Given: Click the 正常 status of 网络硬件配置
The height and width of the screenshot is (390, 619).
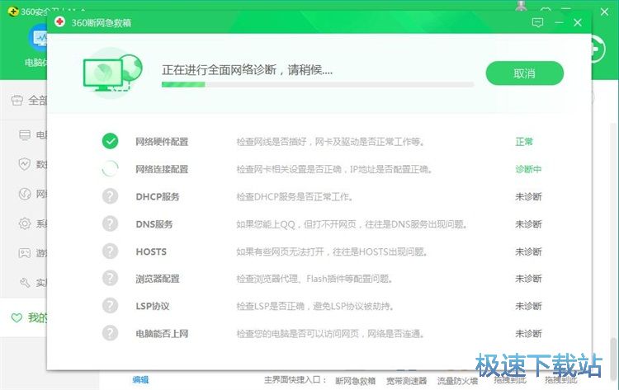Looking at the screenshot, I should click(x=524, y=142).
